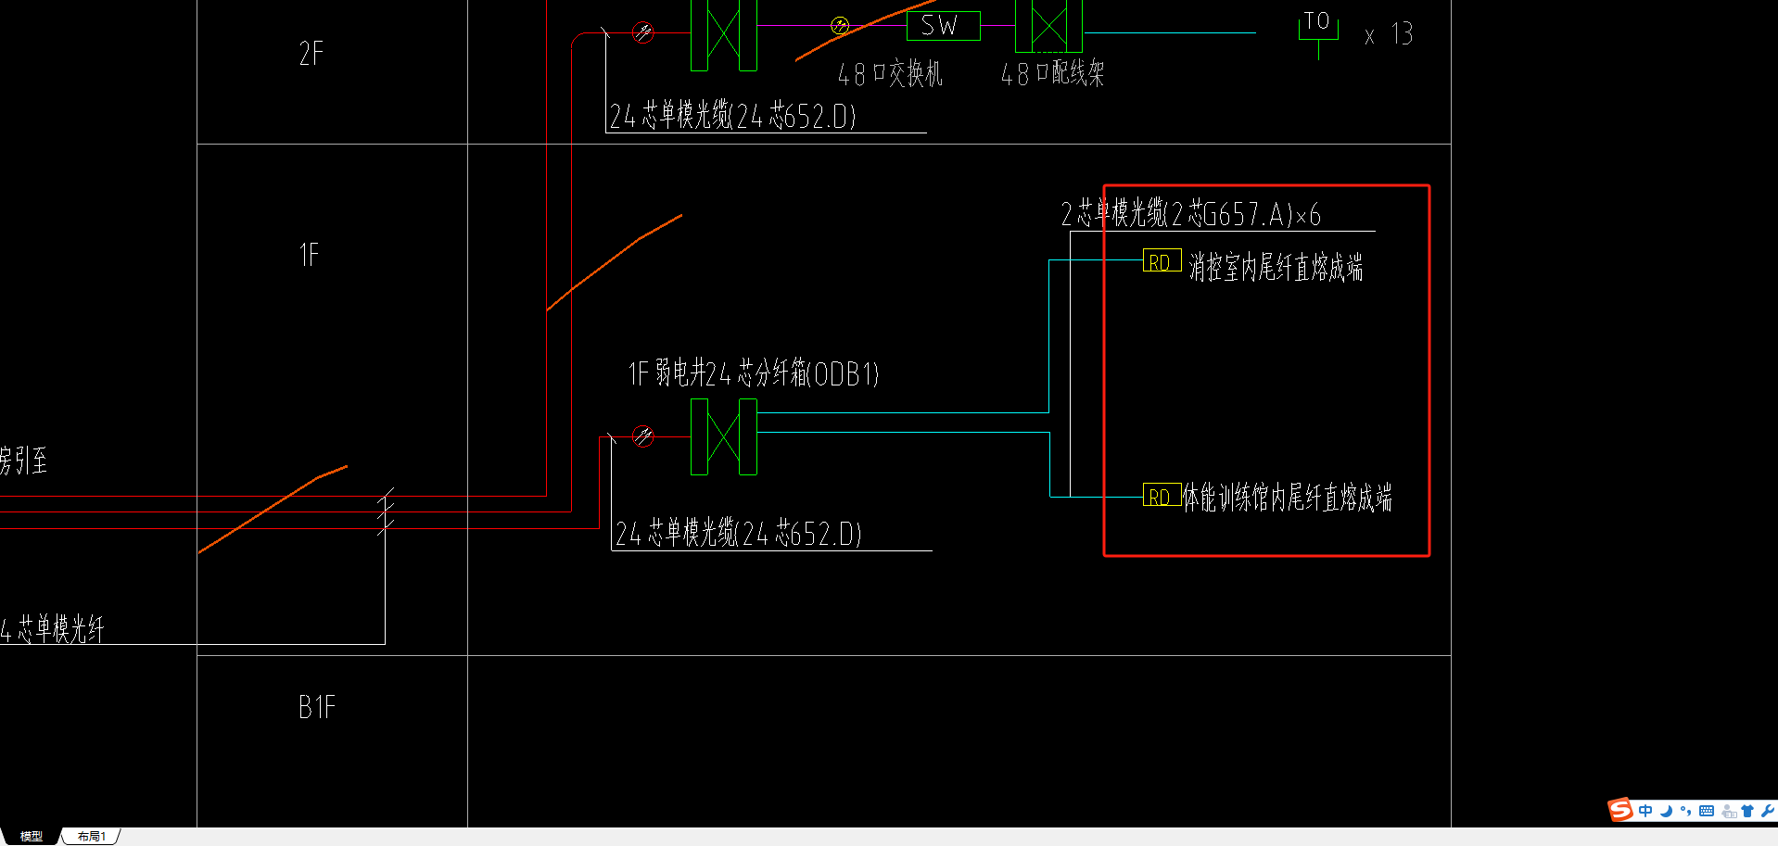Click the 2F floor label

pos(311,54)
